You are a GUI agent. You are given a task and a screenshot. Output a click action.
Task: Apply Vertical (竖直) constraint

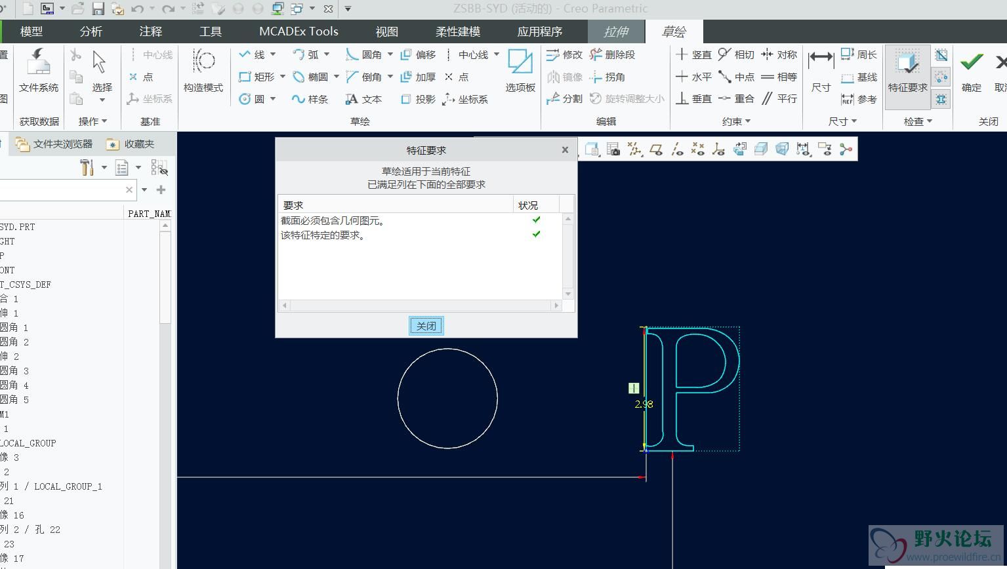(693, 54)
